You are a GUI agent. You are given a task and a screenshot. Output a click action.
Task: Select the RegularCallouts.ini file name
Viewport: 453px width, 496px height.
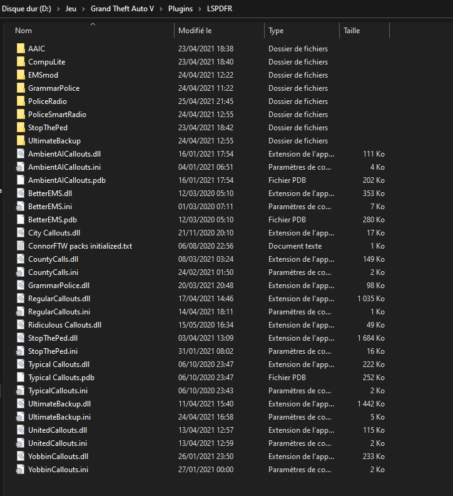pos(59,312)
